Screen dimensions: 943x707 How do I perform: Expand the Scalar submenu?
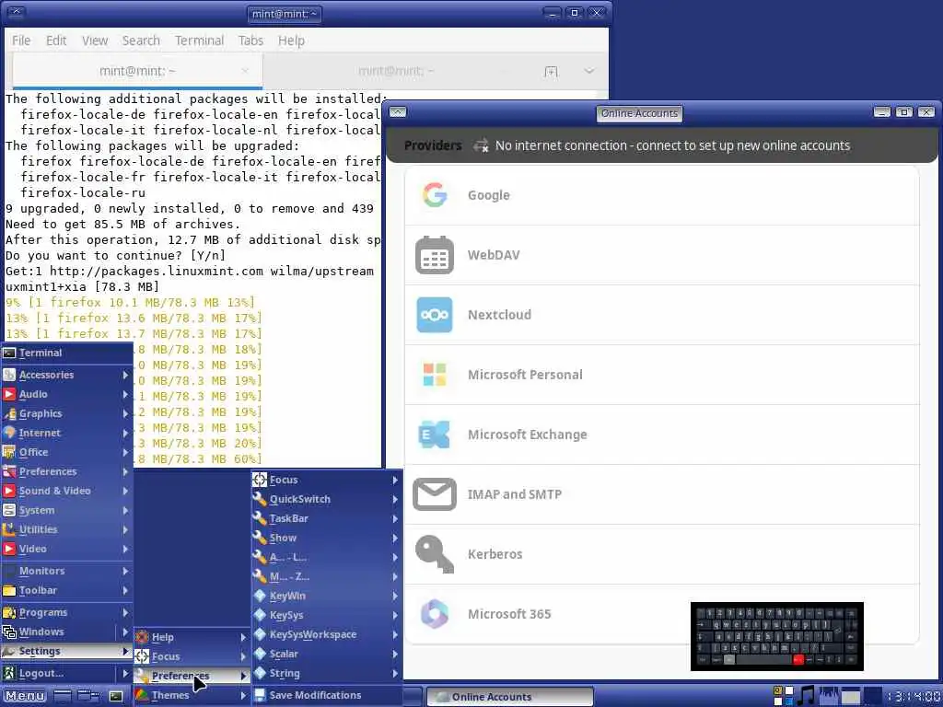coord(327,655)
